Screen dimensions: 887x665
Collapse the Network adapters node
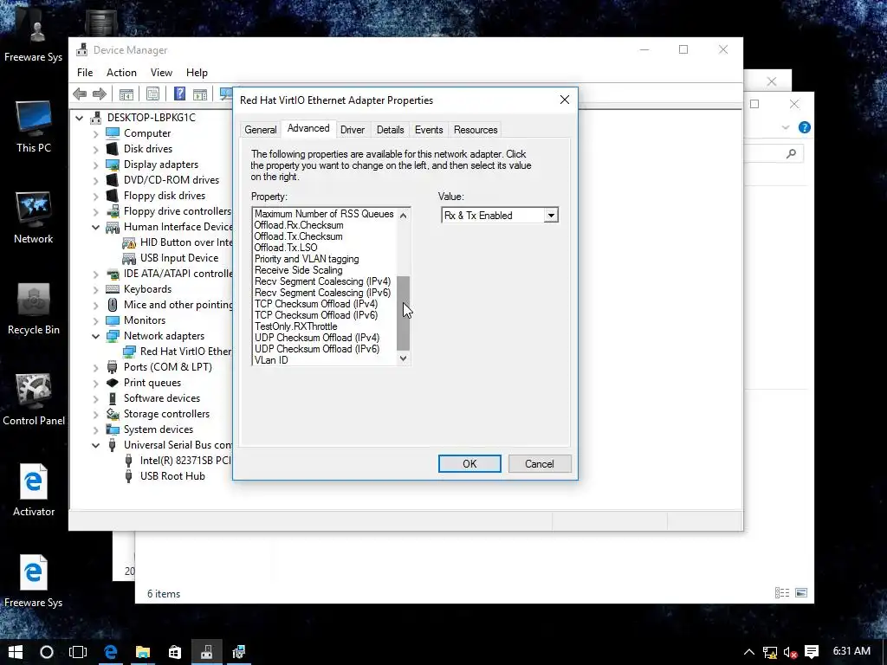click(x=95, y=336)
